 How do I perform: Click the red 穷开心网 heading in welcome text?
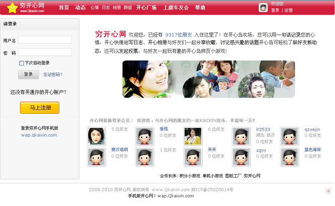[111, 34]
